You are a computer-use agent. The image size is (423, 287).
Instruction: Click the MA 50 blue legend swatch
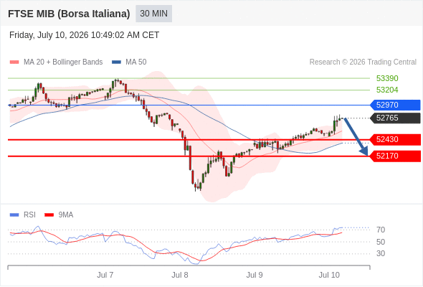117,62
